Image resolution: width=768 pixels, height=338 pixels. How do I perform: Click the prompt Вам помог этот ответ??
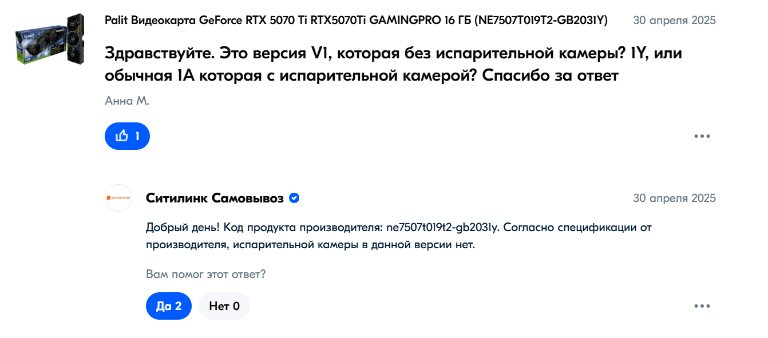206,274
